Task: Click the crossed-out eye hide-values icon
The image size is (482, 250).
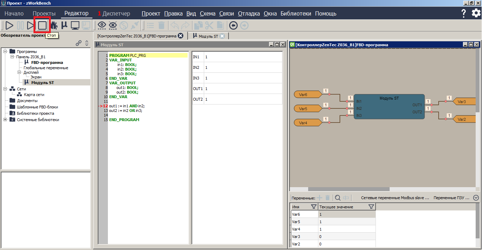Action: tap(113, 25)
